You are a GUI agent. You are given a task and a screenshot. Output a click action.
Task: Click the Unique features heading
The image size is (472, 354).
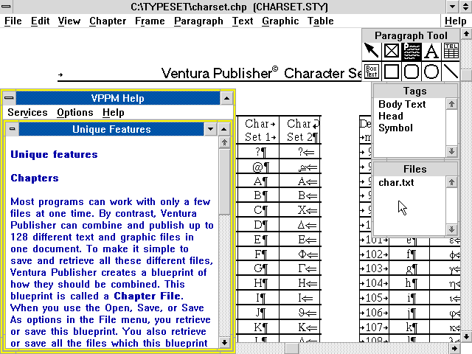(54, 154)
